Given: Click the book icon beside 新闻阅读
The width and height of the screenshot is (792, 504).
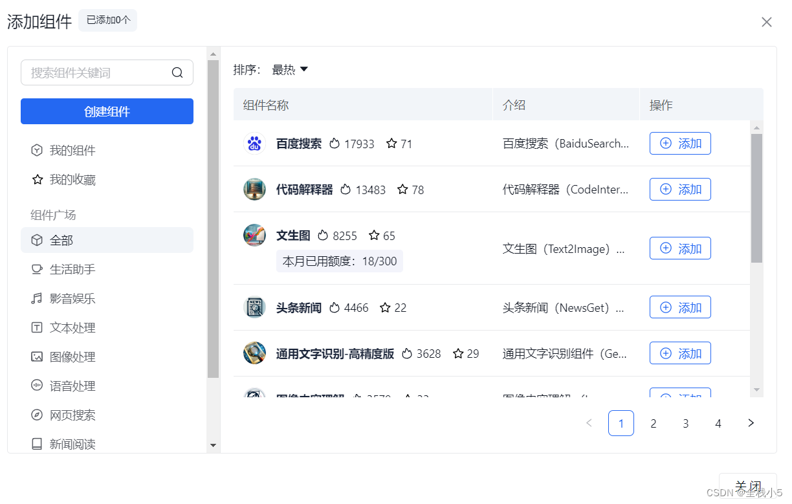Looking at the screenshot, I should coord(37,444).
